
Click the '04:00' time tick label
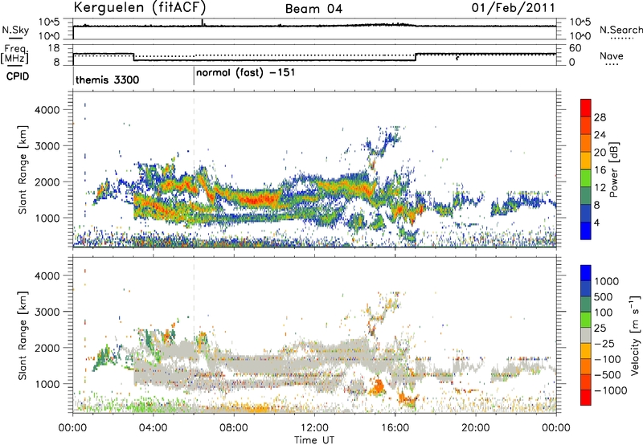pyautogui.click(x=153, y=428)
